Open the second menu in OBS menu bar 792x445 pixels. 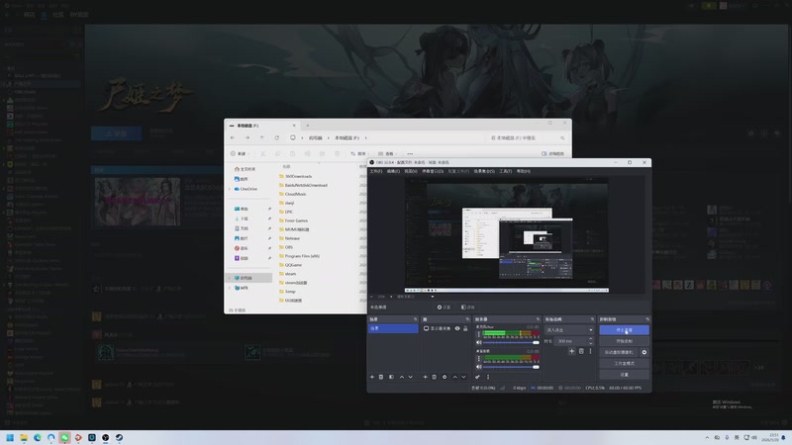[393, 171]
